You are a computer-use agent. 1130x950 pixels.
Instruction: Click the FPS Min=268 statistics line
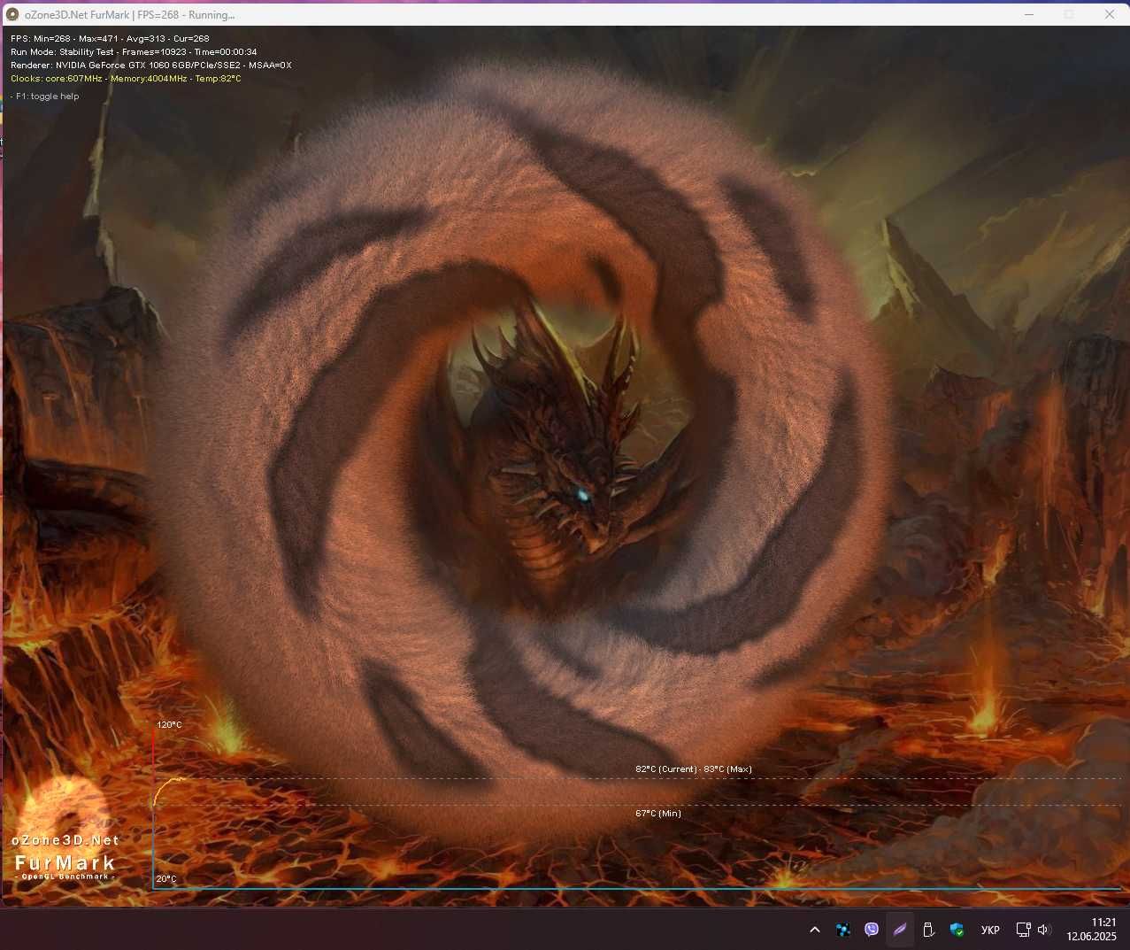[110, 39]
